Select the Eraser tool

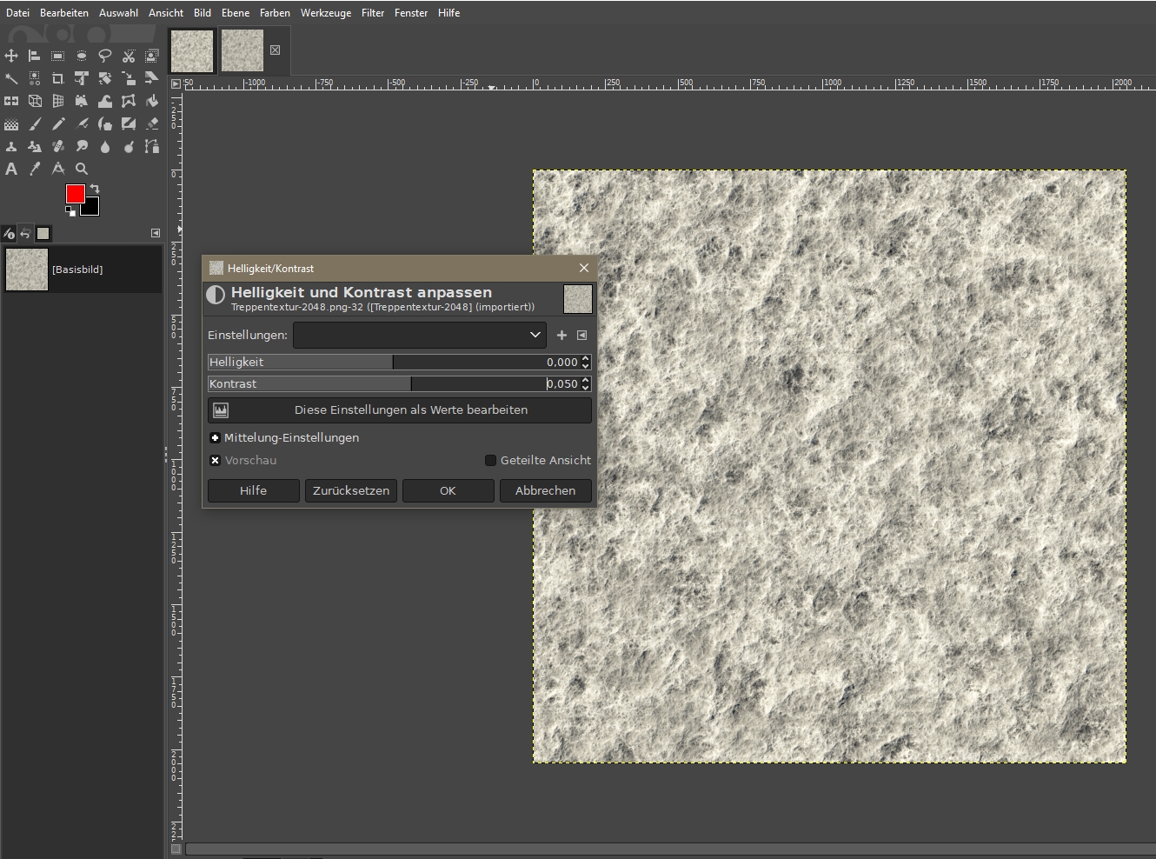pos(152,124)
